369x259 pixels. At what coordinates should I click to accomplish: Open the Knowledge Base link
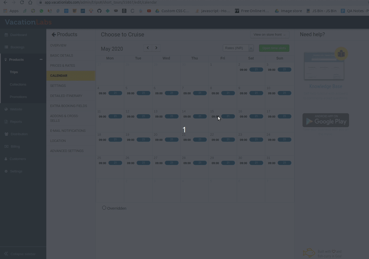tap(326, 86)
